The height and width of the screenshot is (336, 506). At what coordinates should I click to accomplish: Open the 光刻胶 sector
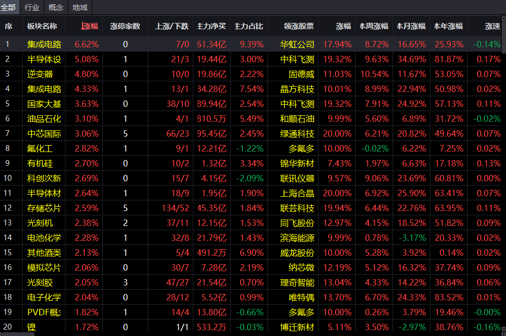point(40,282)
